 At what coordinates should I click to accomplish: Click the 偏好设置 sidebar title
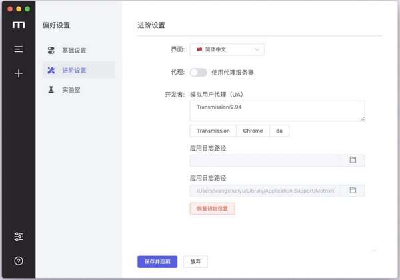pyautogui.click(x=56, y=25)
